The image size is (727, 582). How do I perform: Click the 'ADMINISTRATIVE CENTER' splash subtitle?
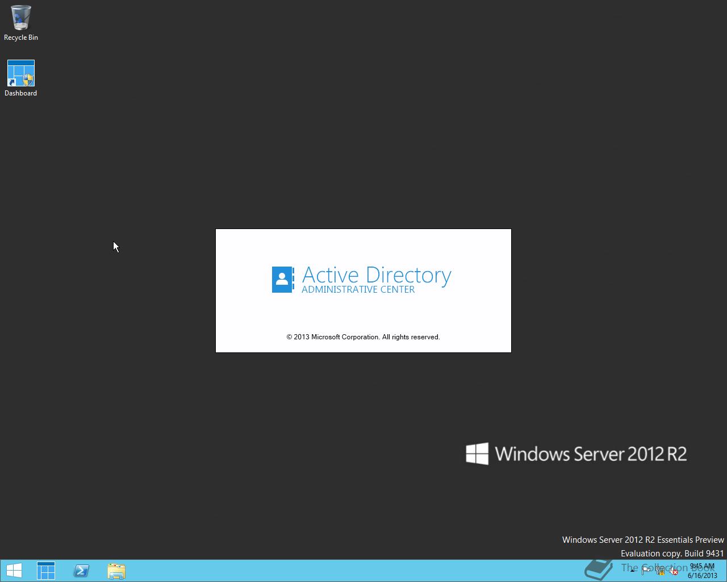(x=358, y=289)
